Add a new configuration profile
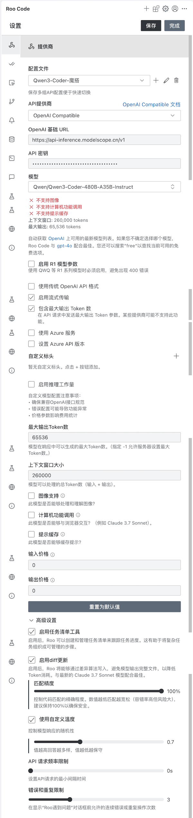Viewport: 193px width, 818px height. (x=156, y=80)
